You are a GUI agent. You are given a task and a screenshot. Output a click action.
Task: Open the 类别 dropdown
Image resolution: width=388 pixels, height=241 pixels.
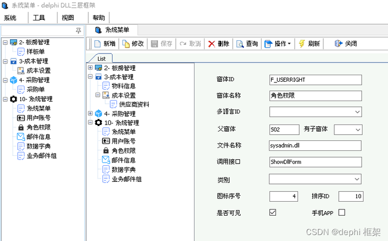point(357,179)
